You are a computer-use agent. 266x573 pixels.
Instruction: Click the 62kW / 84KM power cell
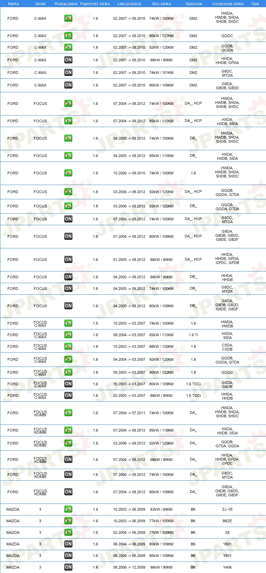tap(161, 509)
